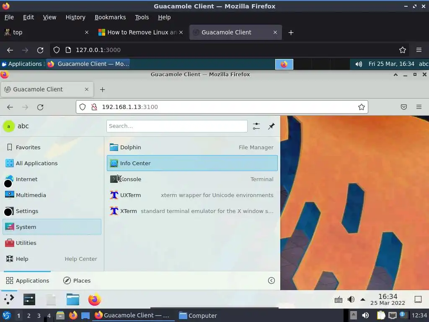Select inner Guacamole Client tab

[x=47, y=89]
